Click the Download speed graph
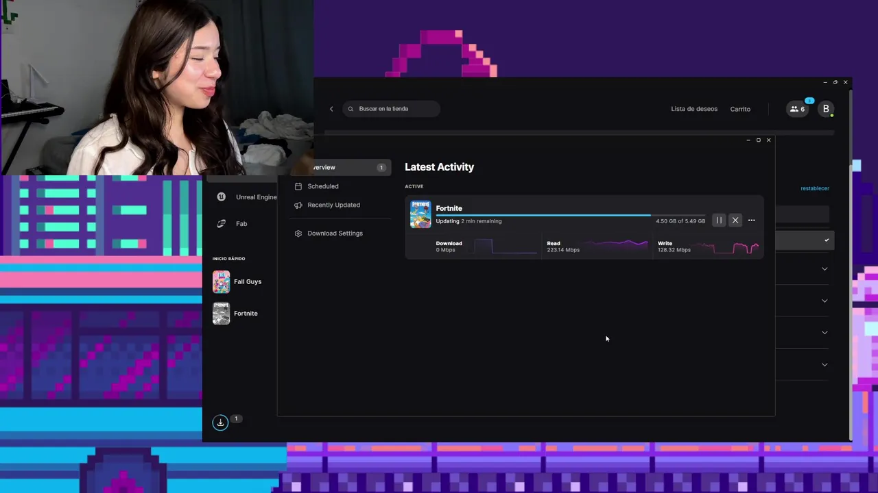 point(505,246)
